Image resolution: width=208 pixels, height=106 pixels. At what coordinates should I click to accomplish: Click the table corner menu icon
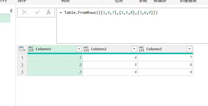(x=22, y=49)
